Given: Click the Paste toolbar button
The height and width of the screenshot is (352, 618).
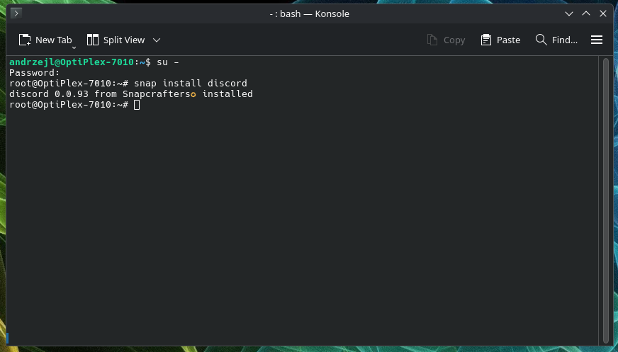Looking at the screenshot, I should pos(500,40).
